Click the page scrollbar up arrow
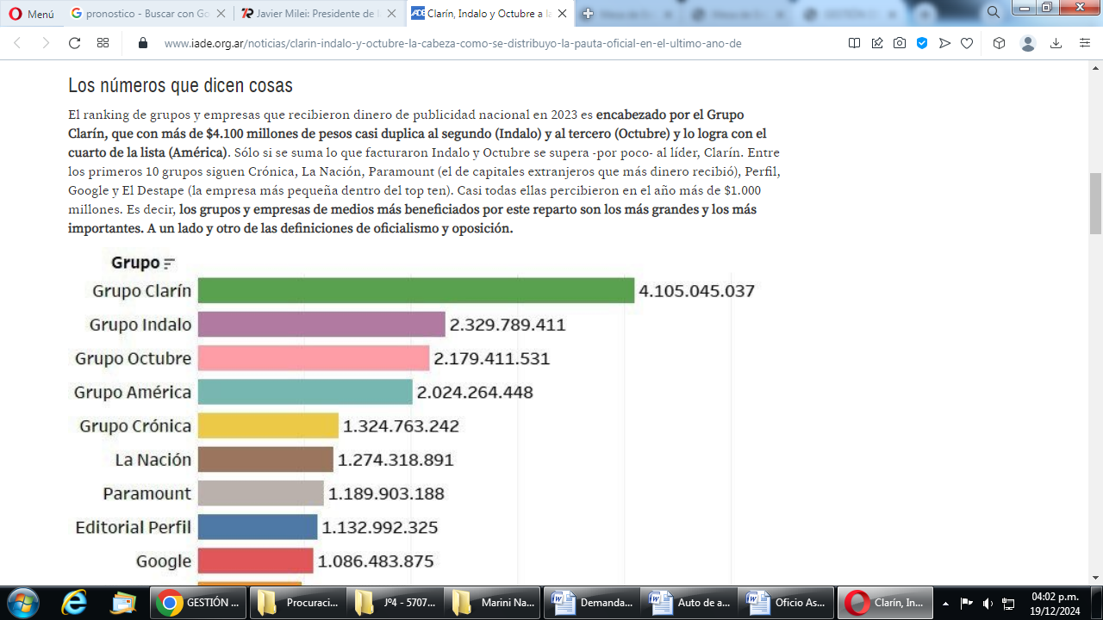This screenshot has width=1103, height=620. 1095,67
